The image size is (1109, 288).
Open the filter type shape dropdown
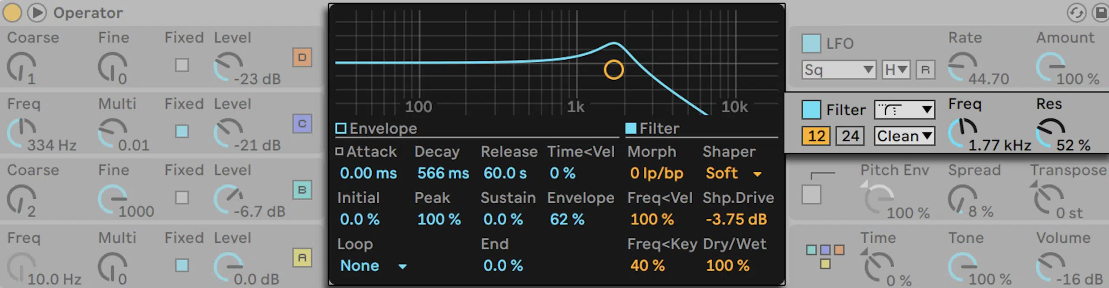(x=905, y=109)
